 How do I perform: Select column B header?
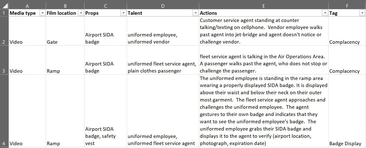click(65, 6)
